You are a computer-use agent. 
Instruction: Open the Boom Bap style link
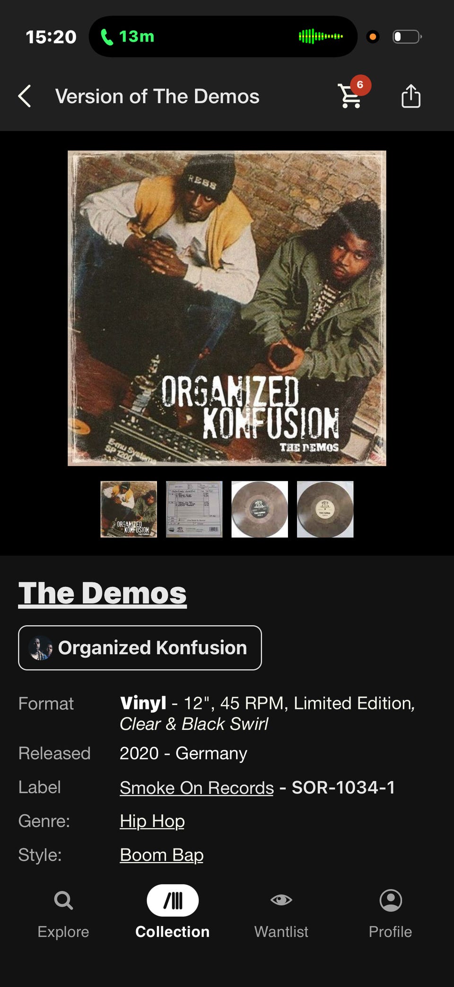coord(162,855)
